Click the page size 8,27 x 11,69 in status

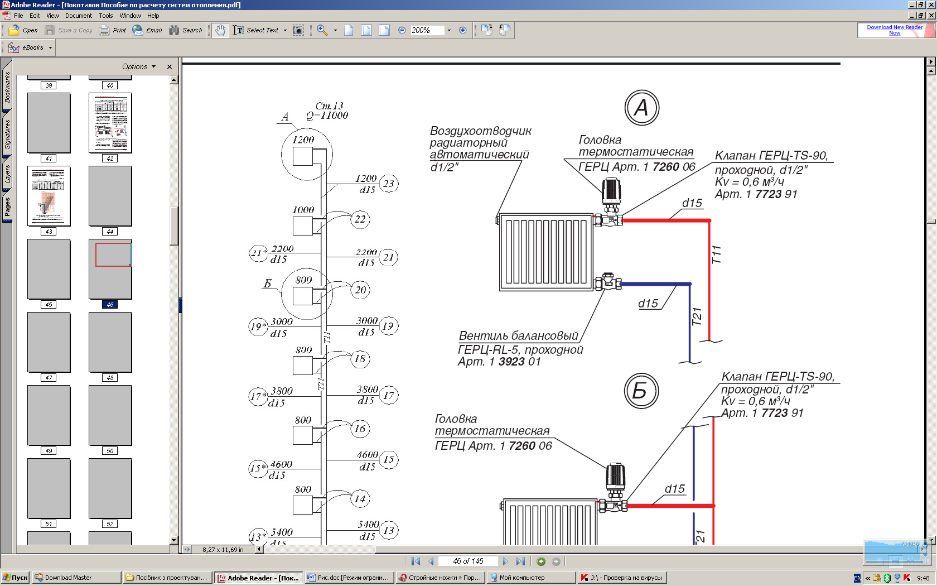(223, 550)
